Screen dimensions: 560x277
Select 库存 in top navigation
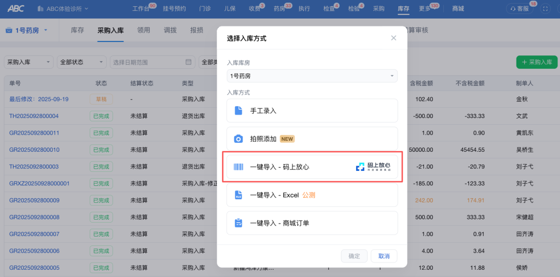pyautogui.click(x=403, y=9)
